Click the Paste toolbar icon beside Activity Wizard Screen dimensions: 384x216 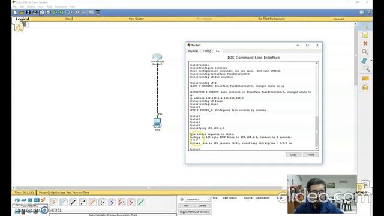48,13
